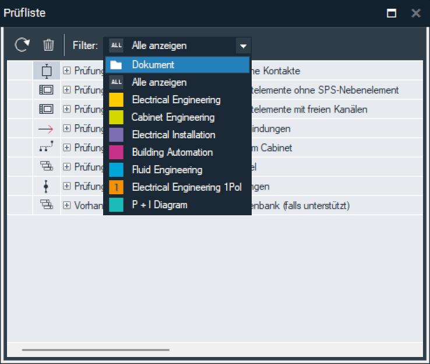Viewport: 430px width, 364px height.
Task: Maximize the Prüfliste panel
Action: [392, 13]
